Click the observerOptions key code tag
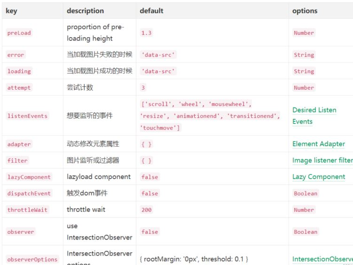This screenshot has height=265, width=353. pyautogui.click(x=32, y=259)
